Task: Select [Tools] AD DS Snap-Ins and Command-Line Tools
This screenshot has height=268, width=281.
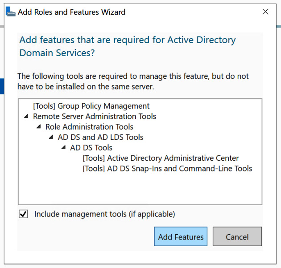Action: coord(167,169)
